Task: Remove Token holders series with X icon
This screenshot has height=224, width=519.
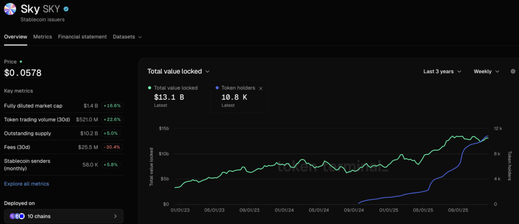Action: [261, 88]
